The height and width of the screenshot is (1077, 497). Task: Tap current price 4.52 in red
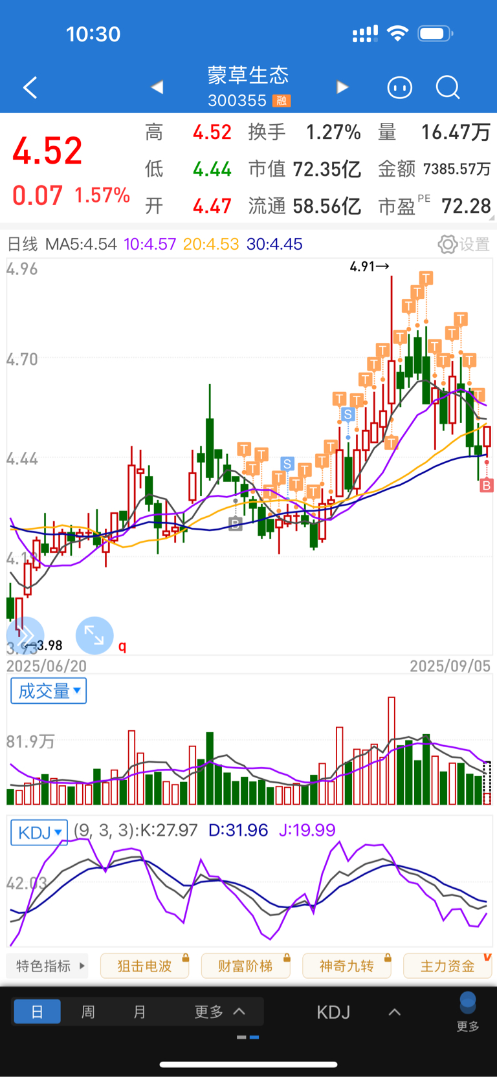pyautogui.click(x=48, y=151)
